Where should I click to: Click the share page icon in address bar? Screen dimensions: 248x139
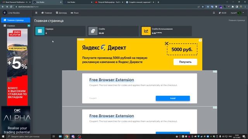click(199, 7)
